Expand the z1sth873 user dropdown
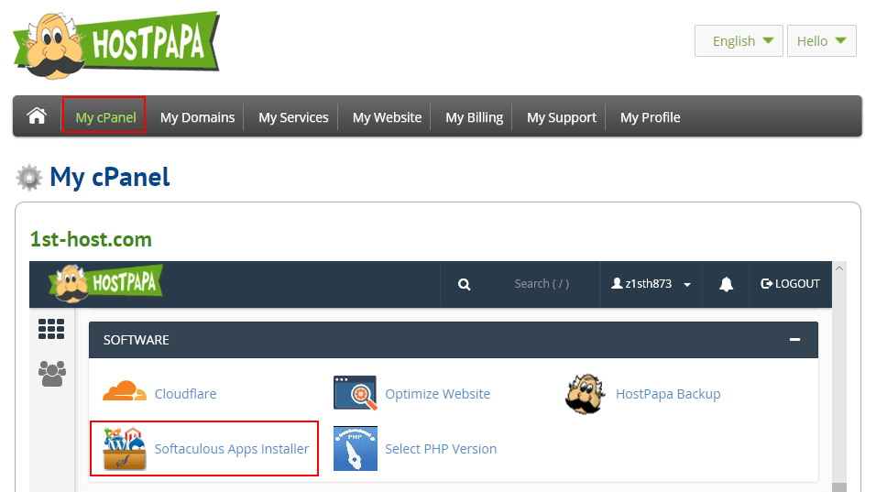Image resolution: width=876 pixels, height=492 pixels. [x=651, y=284]
